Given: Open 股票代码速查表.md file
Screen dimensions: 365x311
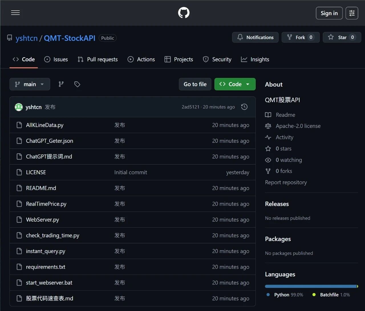Looking at the screenshot, I should click(50, 298).
